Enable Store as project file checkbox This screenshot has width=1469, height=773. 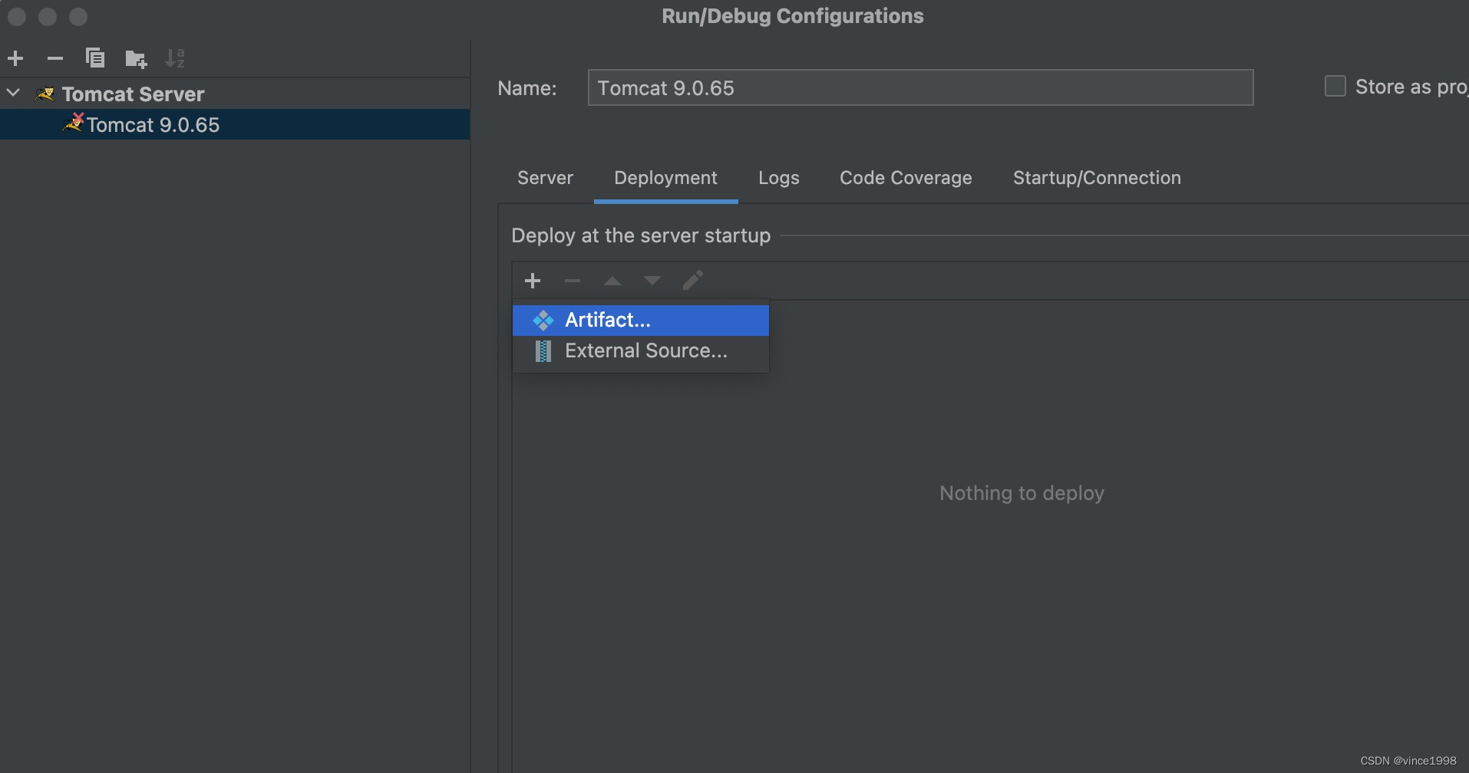point(1335,86)
